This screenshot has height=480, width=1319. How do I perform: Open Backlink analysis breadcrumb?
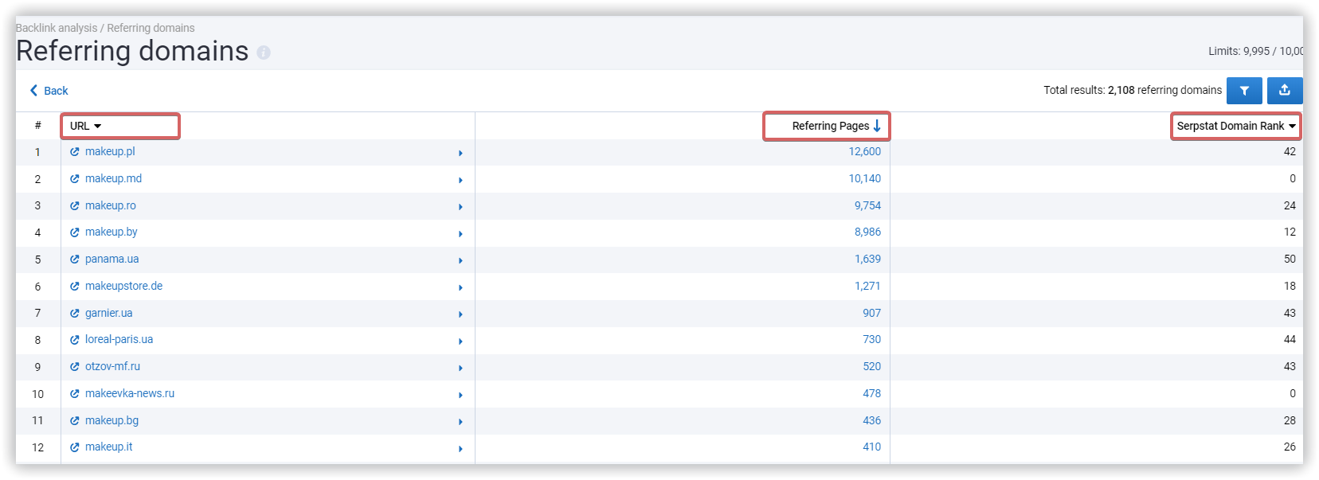57,28
